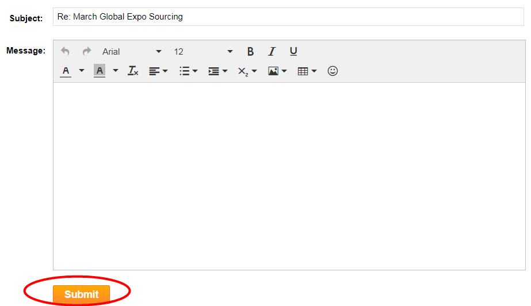Open the text alignment options
This screenshot has width=531, height=306.
(158, 71)
